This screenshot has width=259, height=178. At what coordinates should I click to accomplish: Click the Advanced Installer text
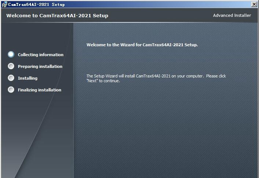(x=232, y=15)
